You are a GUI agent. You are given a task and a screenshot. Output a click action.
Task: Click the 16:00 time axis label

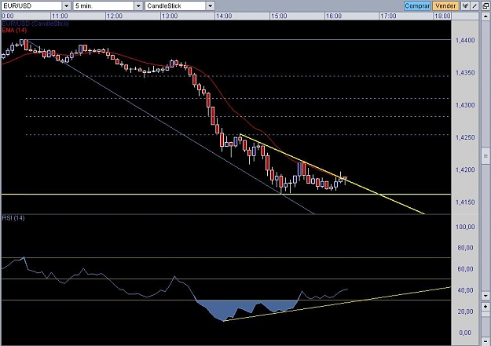pos(334,16)
